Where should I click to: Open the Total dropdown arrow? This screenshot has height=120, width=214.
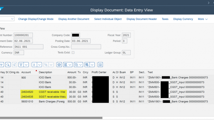pyautogui.click(x=40, y=65)
